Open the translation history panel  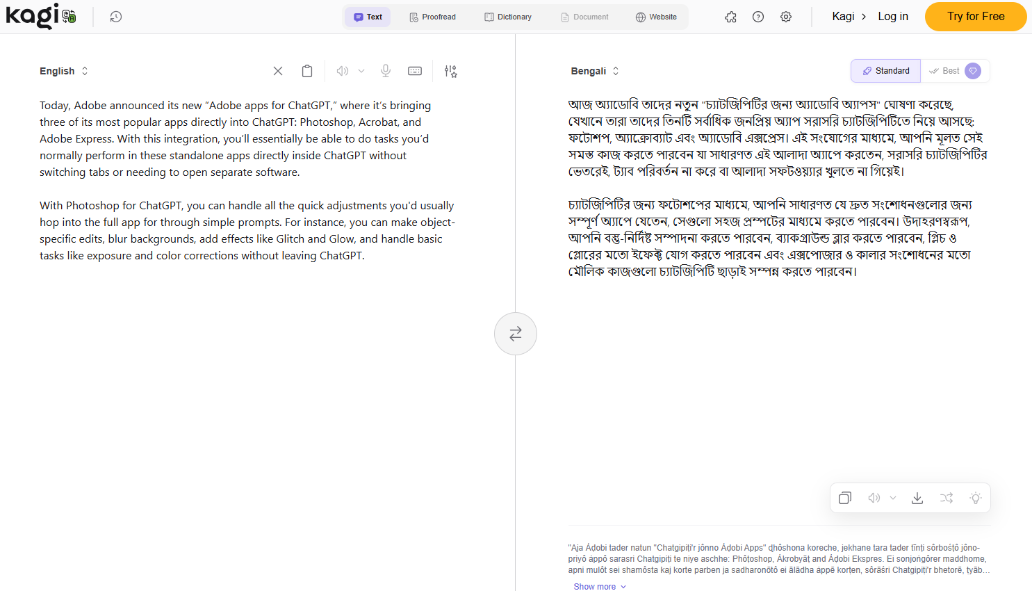[x=115, y=16]
